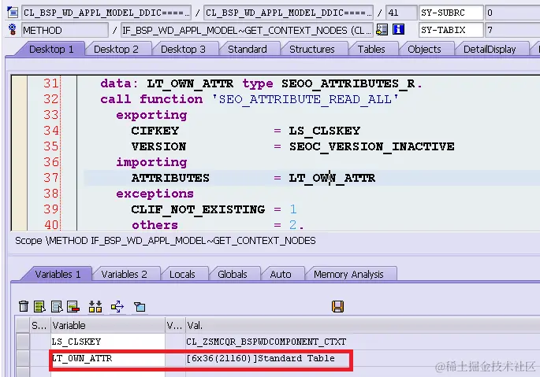The image size is (540, 377).
Task: Click the line number field showing 41
Action: [x=401, y=13]
